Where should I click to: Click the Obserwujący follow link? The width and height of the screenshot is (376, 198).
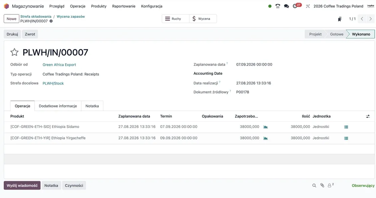click(363, 186)
